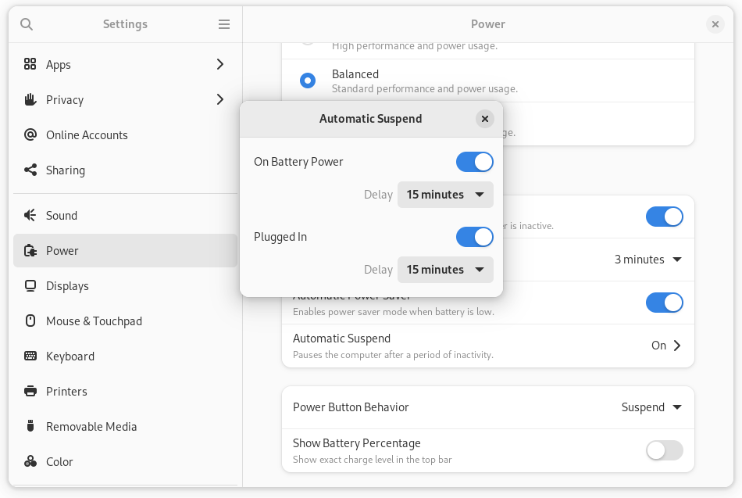Click the Keyboard icon in sidebar
The width and height of the screenshot is (742, 498).
30,356
